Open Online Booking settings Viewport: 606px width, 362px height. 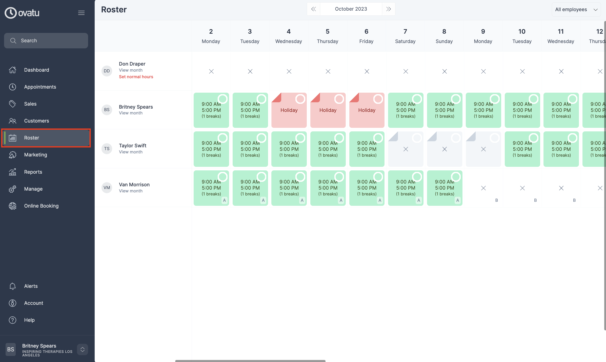(x=41, y=206)
